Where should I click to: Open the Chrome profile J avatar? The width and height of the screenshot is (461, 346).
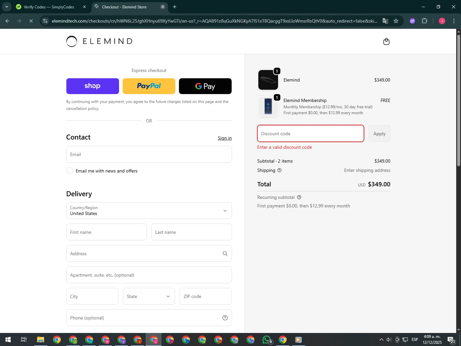point(442,21)
